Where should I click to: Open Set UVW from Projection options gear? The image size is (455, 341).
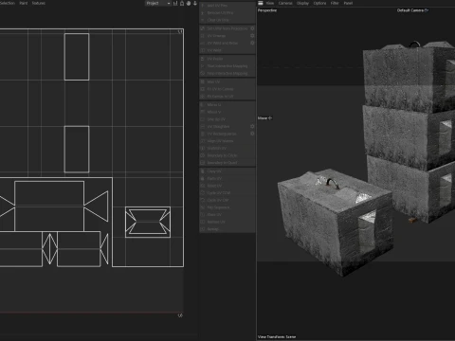(x=252, y=28)
